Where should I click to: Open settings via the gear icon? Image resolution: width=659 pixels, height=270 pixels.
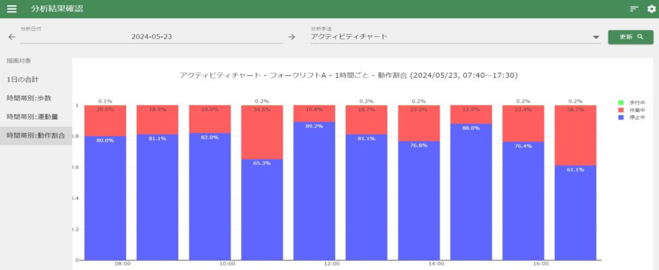(651, 9)
